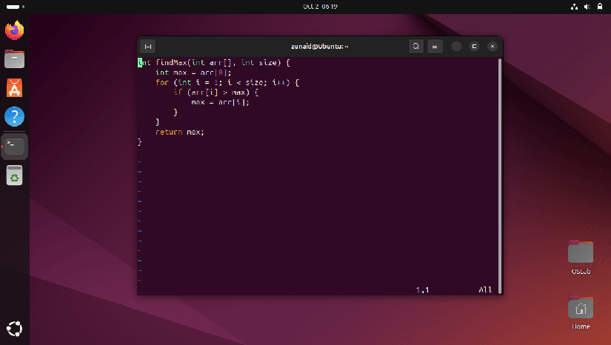Click on 'int max = arr[0];' line

[x=193, y=73]
